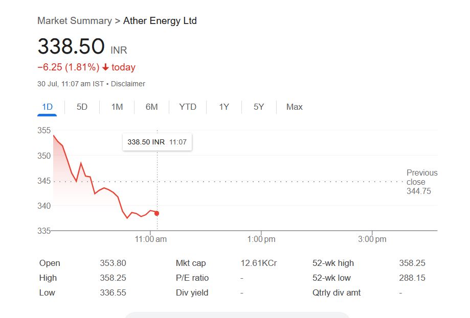Switch to the 5D chart range
The width and height of the screenshot is (470, 318).
(82, 107)
